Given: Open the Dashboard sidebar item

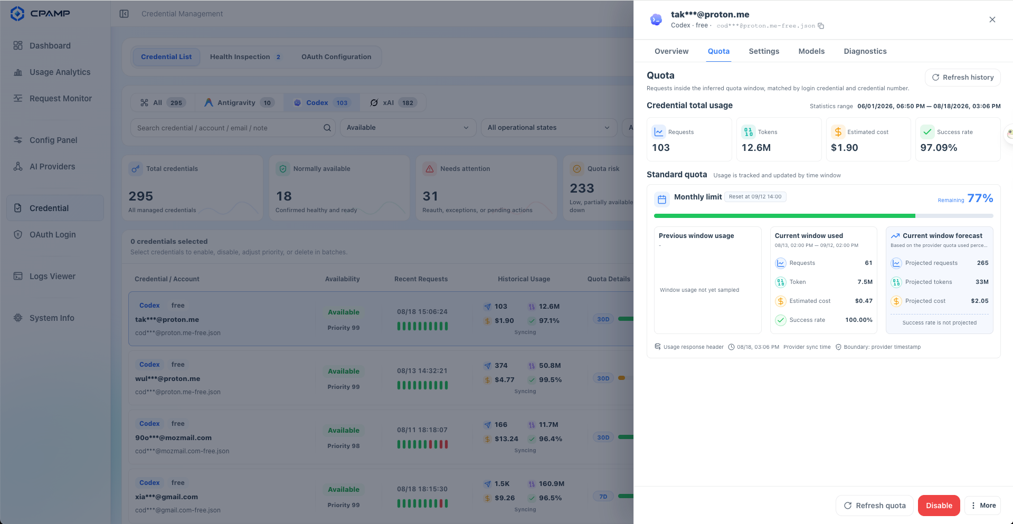Looking at the screenshot, I should point(55,45).
